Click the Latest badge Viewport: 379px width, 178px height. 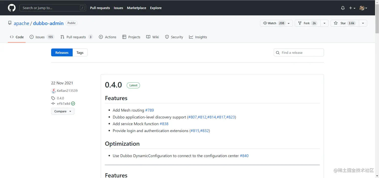point(133,85)
